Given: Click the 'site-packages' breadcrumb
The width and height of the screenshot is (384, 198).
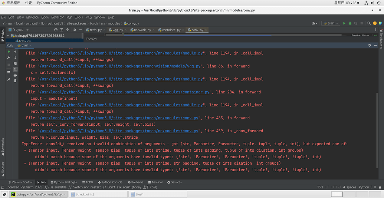Looking at the screenshot, I should pyautogui.click(x=76, y=23).
